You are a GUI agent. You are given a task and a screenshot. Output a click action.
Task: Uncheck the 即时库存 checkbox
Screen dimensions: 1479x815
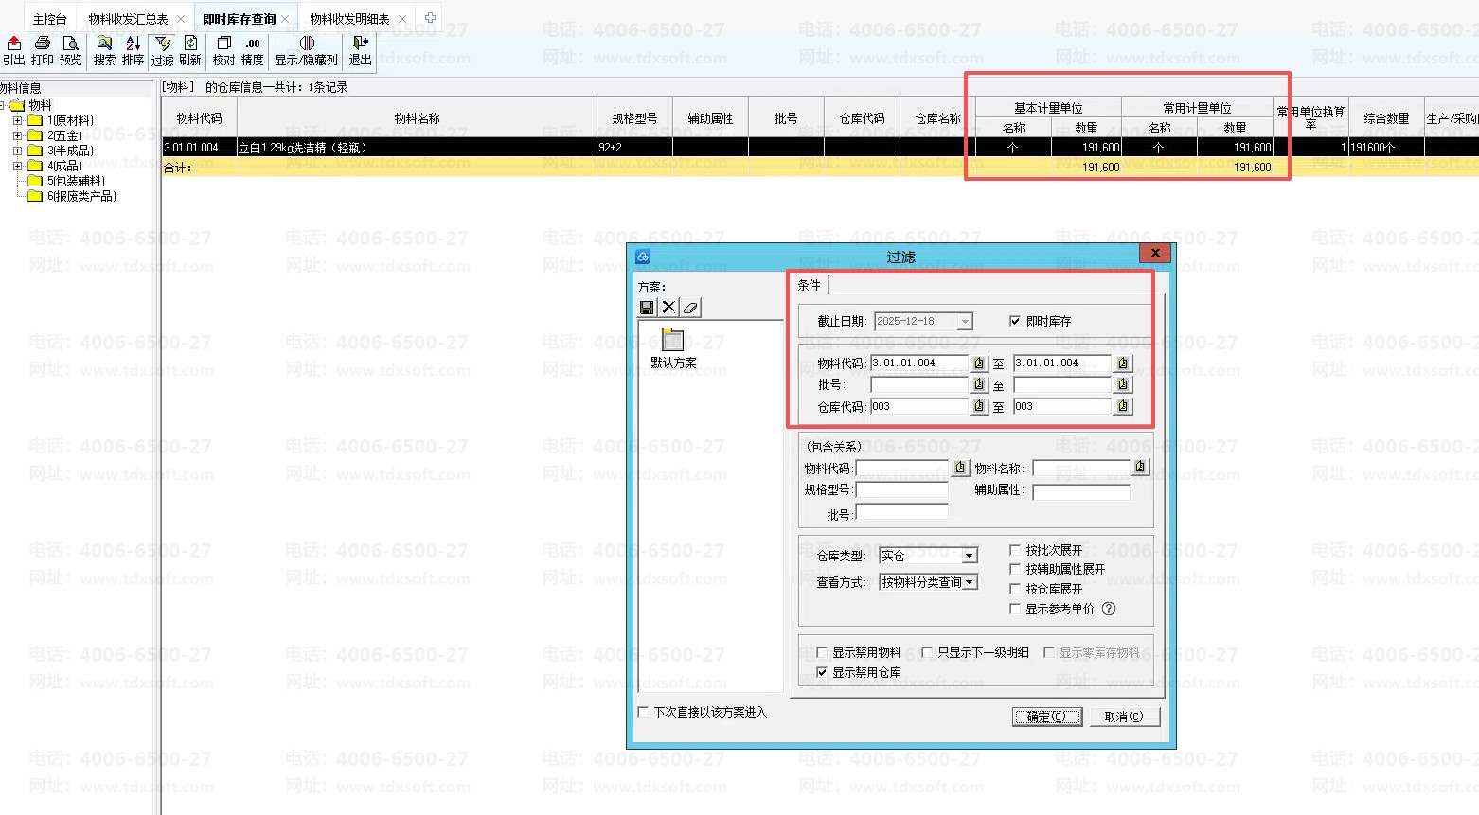coord(1015,321)
